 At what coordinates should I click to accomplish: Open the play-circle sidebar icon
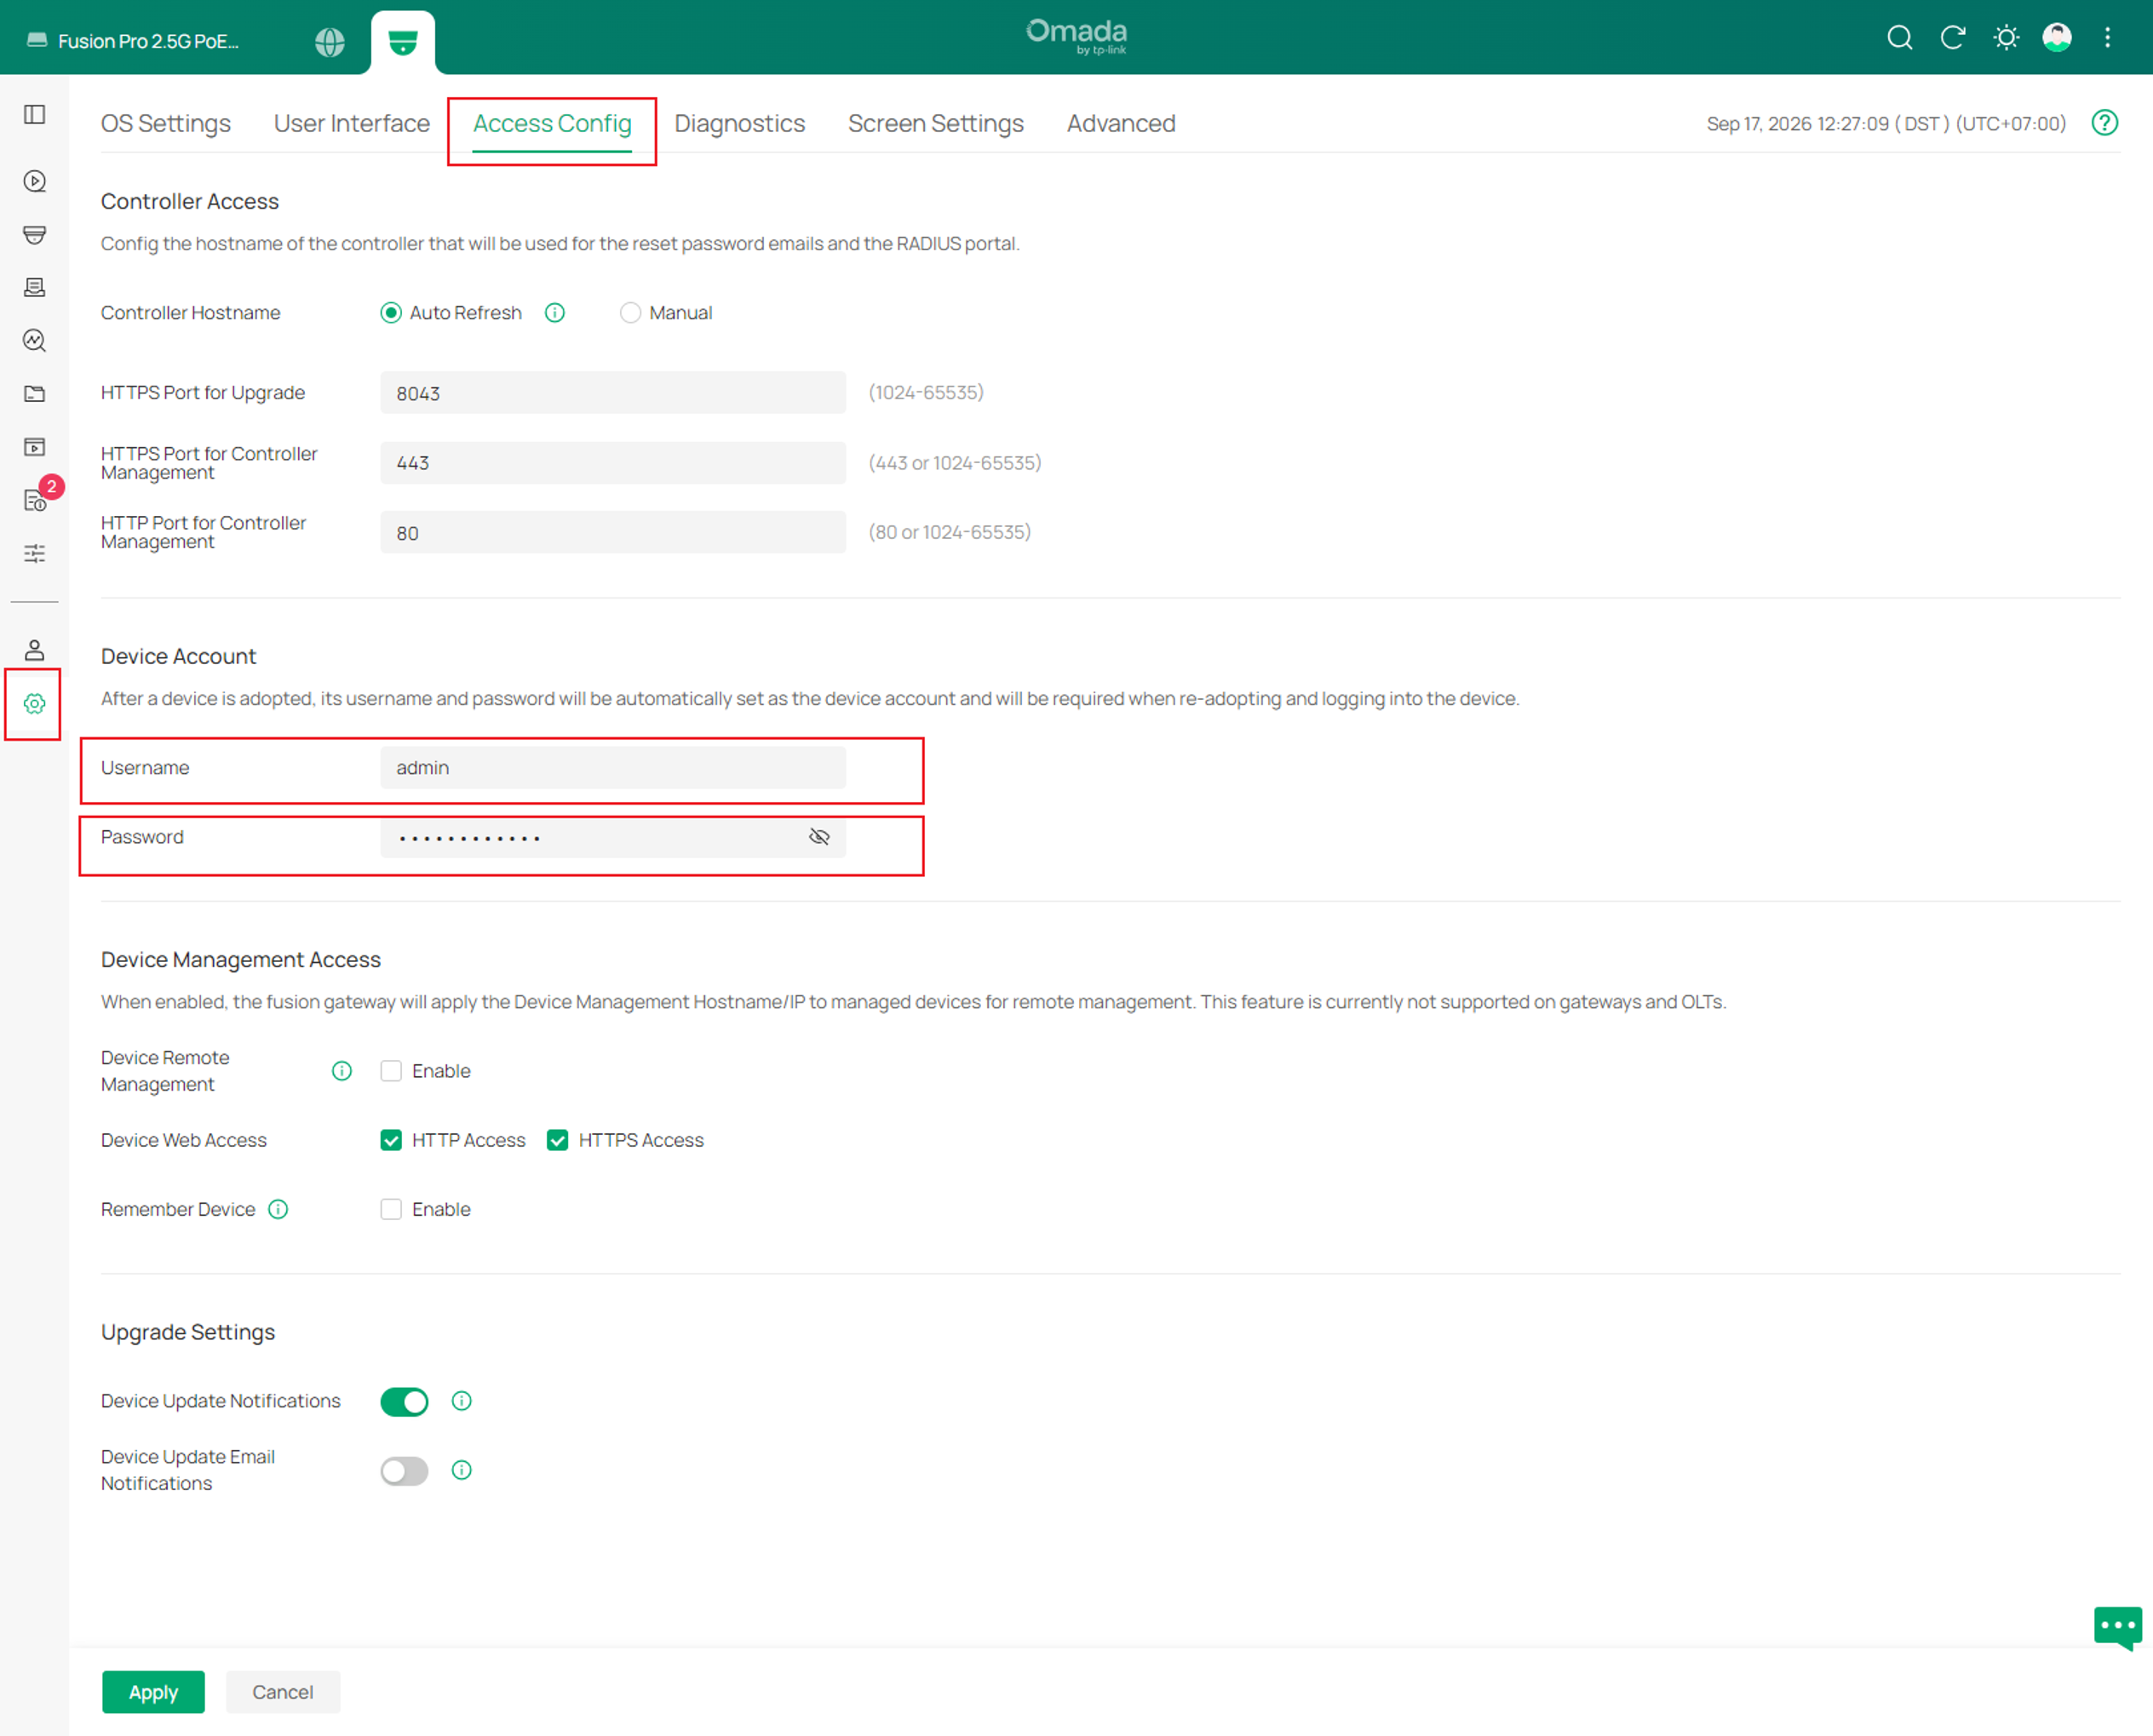(35, 181)
